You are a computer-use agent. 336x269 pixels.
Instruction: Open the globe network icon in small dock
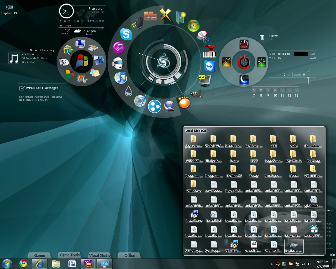[68, 50]
